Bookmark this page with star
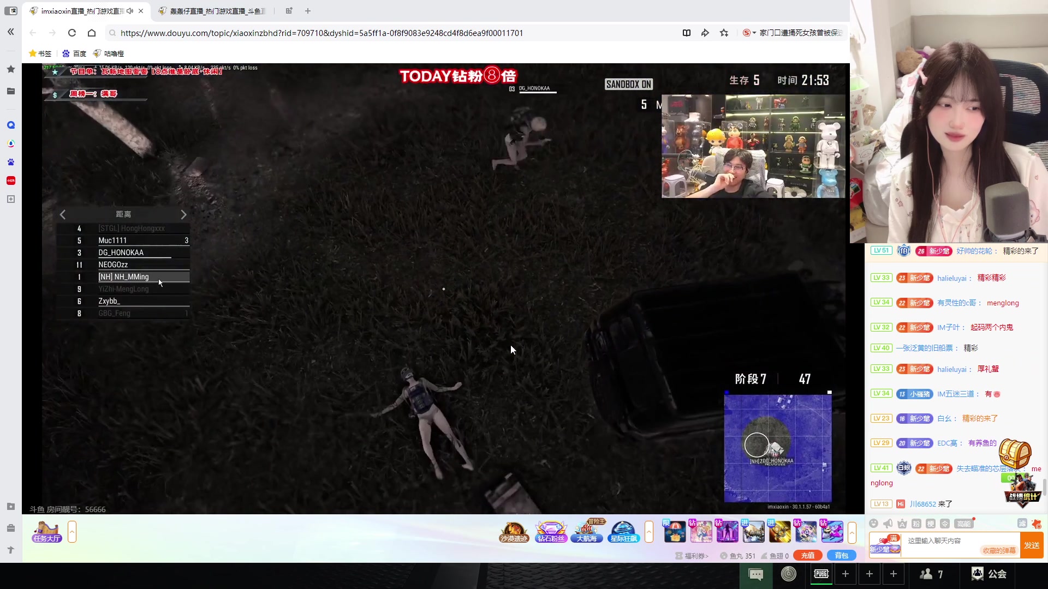 pos(724,33)
